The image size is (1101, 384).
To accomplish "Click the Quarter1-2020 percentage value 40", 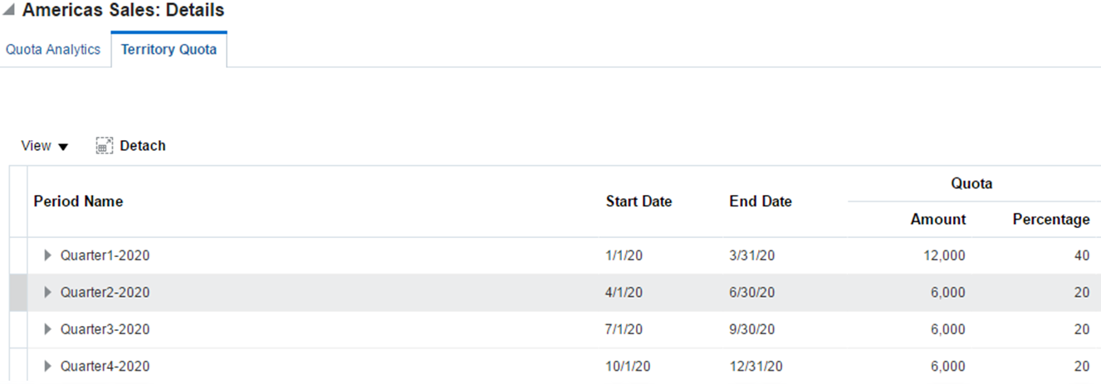I will [1081, 255].
